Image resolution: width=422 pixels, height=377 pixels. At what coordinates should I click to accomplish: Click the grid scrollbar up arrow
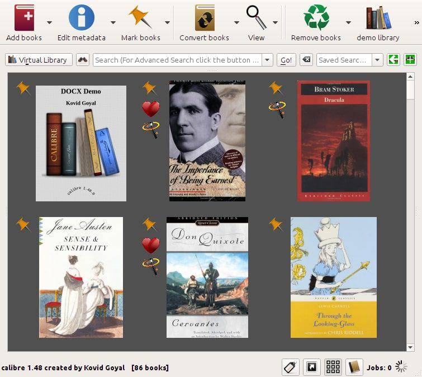pos(410,77)
